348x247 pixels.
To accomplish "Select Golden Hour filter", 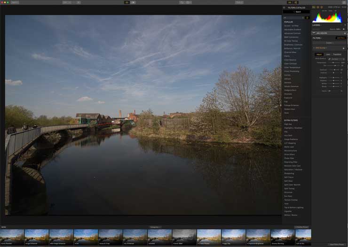I will pyautogui.click(x=290, y=109).
